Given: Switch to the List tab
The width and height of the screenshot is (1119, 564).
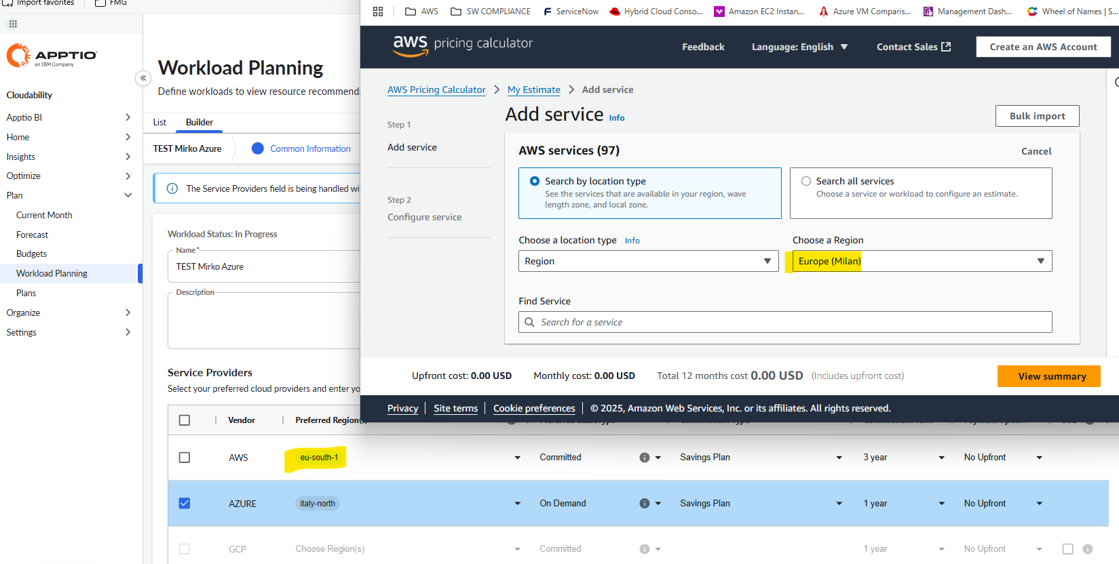Looking at the screenshot, I should [159, 122].
